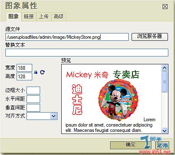Click the 宽度 field showing 188
175x155 pixels.
pos(24,68)
